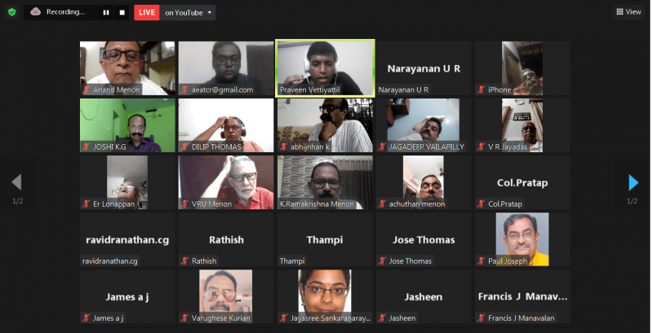Go to next participant page with blue arrow
The width and height of the screenshot is (653, 333).
(x=633, y=182)
